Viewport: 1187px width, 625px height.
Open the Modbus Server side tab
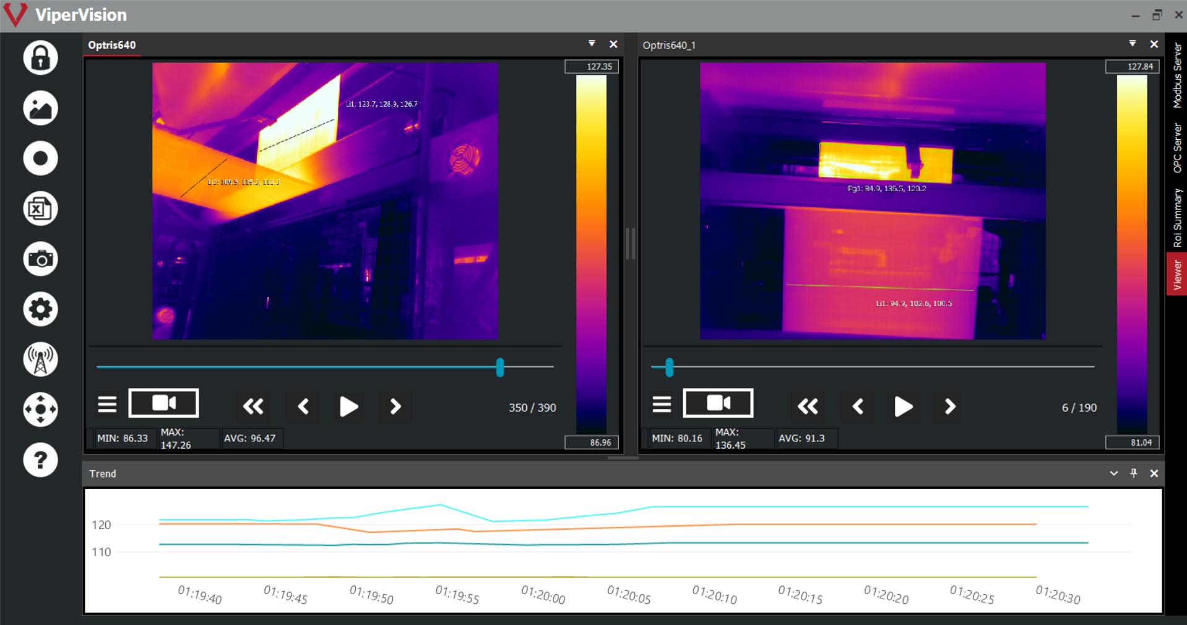coord(1177,75)
